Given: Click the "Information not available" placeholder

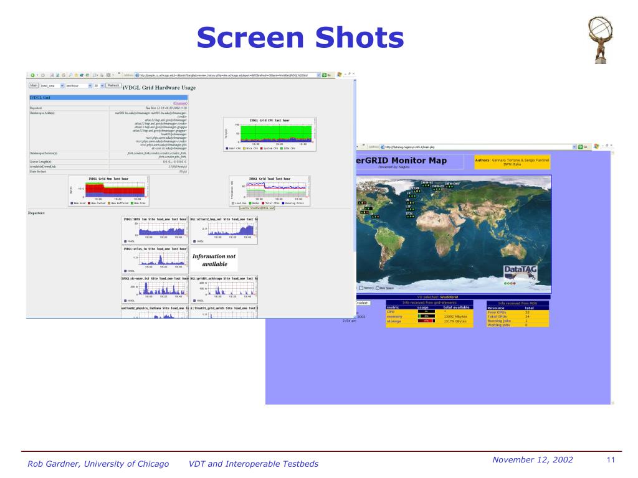Looking at the screenshot, I should pyautogui.click(x=214, y=260).
